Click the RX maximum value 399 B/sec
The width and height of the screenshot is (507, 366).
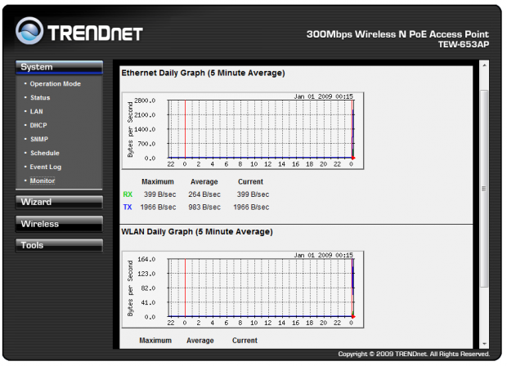[x=159, y=194]
